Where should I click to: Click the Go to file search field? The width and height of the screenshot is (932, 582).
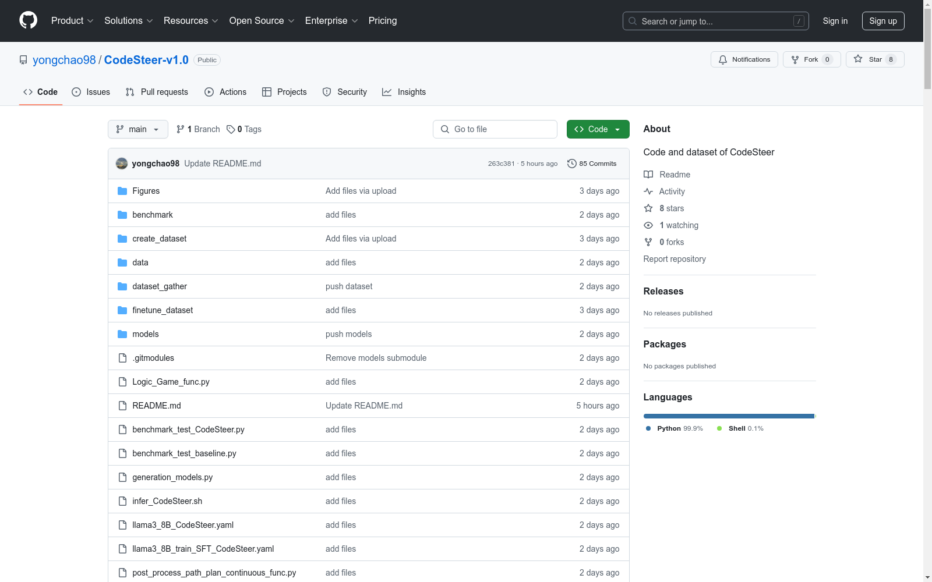[x=495, y=129]
